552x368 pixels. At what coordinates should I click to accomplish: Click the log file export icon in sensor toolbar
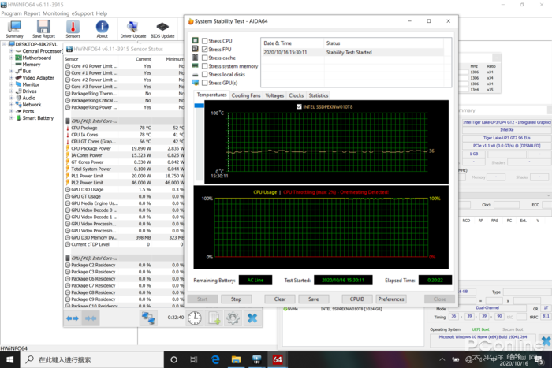pyautogui.click(x=214, y=318)
